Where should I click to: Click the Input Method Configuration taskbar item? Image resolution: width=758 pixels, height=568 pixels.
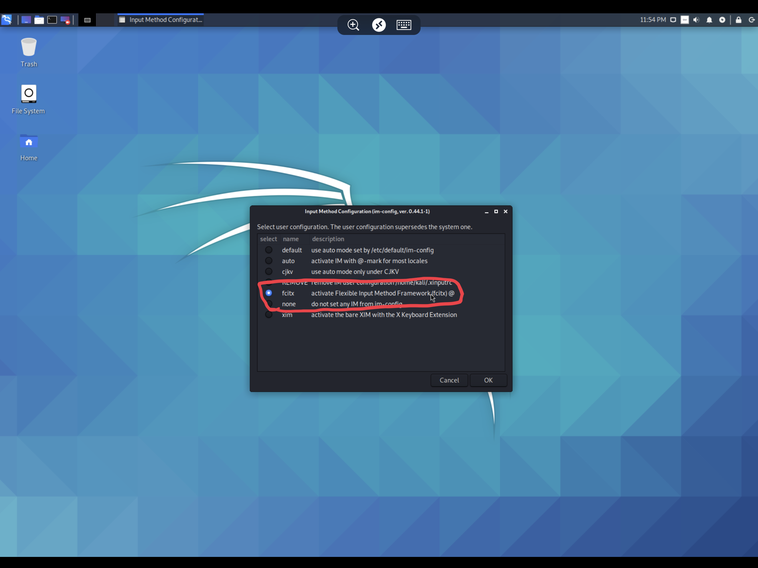tap(161, 20)
